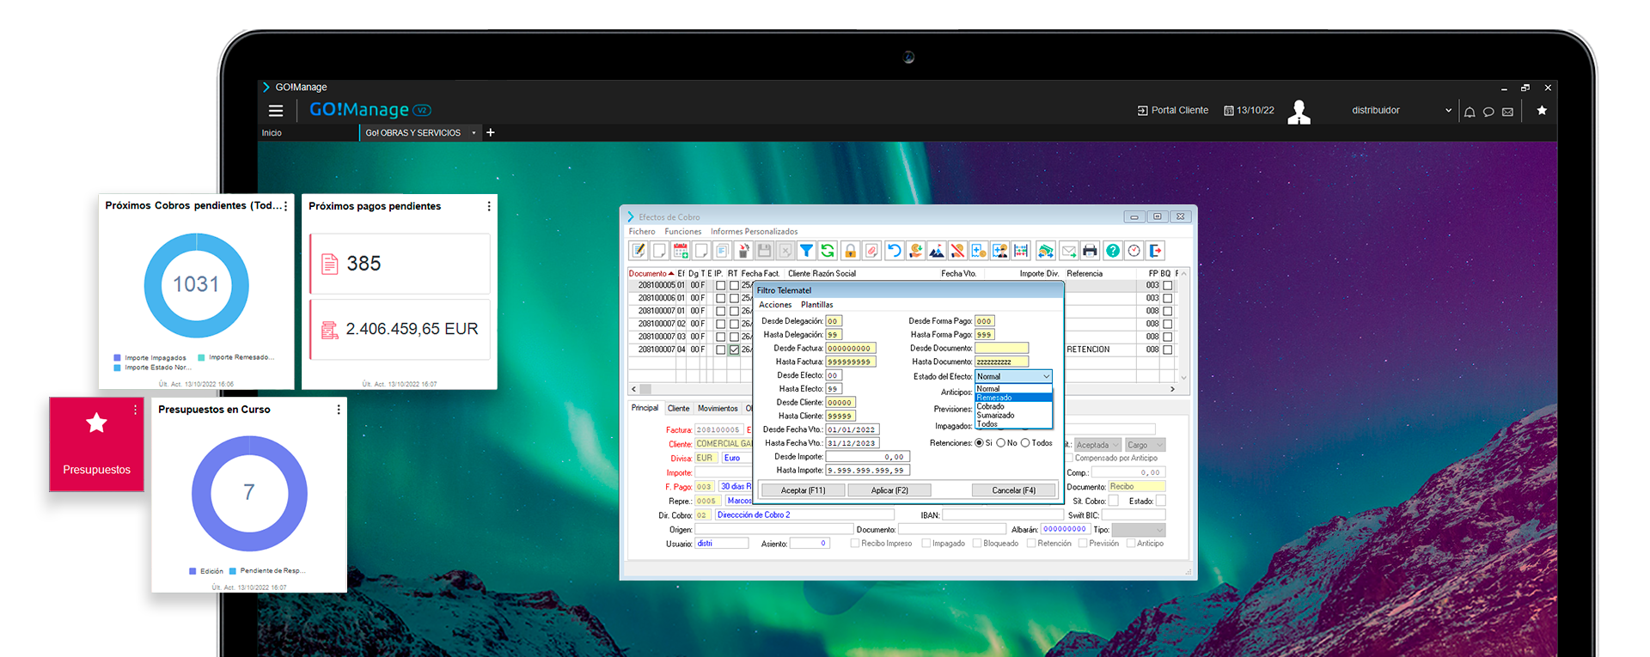Open Informes Personalizados menu
The width and height of the screenshot is (1650, 657).
tap(754, 232)
